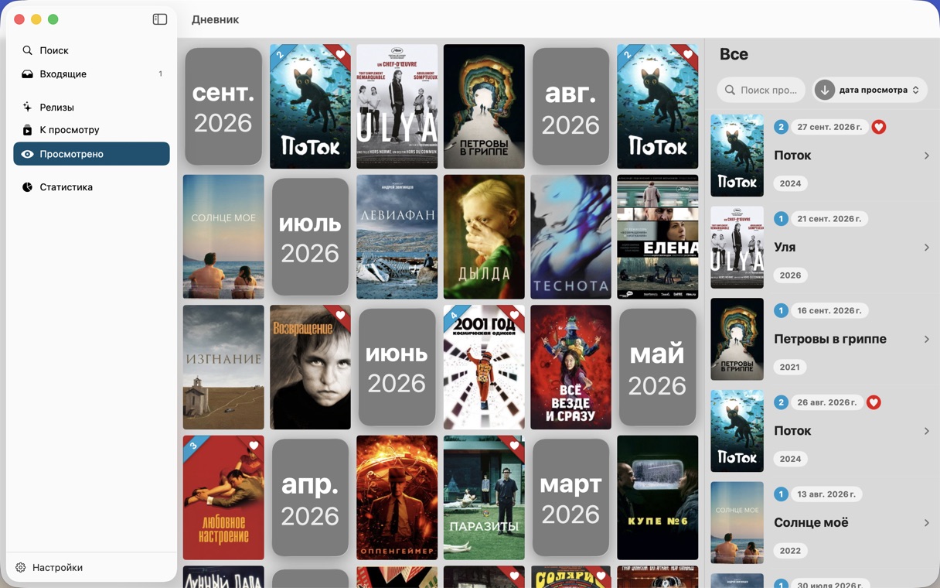This screenshot has width=940, height=588.
Task: Open the дата просмотра sort dropdown
Action: tap(880, 90)
